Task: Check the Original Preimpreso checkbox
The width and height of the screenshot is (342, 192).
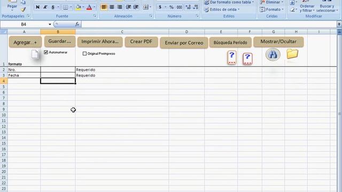Action: pos(84,53)
